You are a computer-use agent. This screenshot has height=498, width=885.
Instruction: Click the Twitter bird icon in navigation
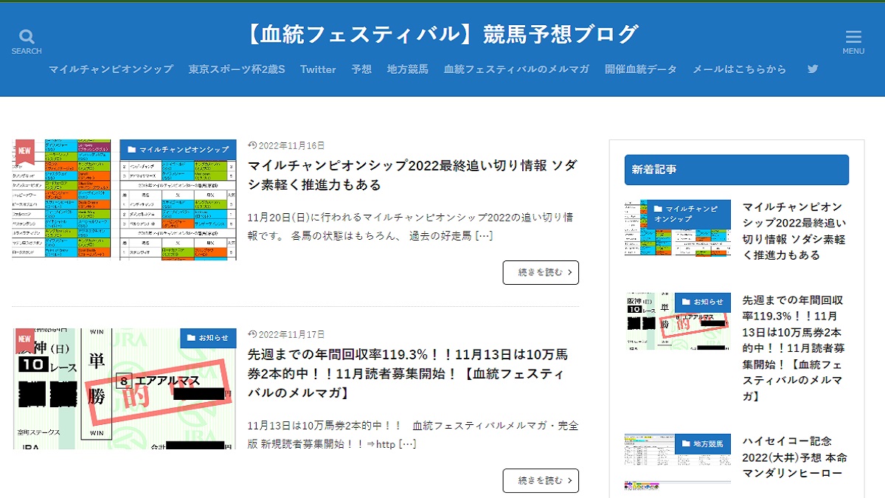coord(813,69)
